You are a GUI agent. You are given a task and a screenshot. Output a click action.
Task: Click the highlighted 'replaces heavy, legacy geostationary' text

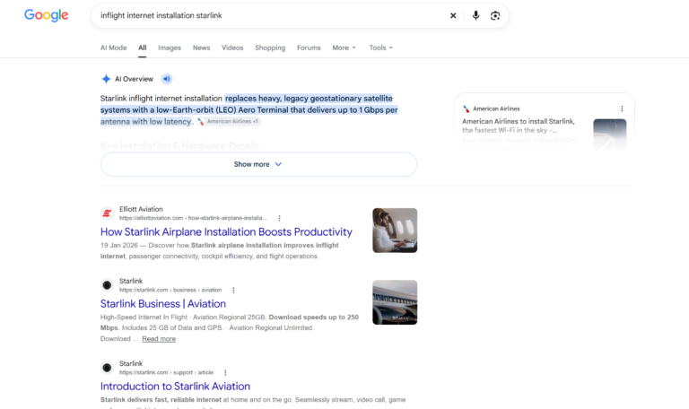[293, 99]
